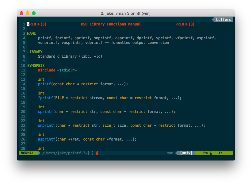This screenshot has height=185, width=252.
Task: Click 'BSD Library Functions Manual' header
Action: [111, 24]
